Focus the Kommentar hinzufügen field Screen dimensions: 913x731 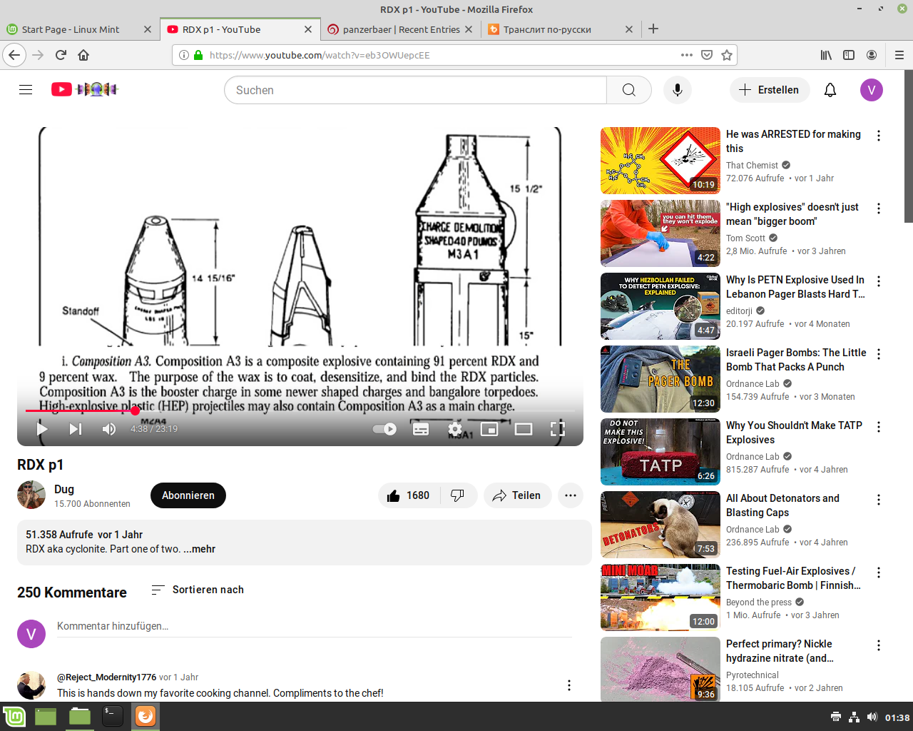click(x=315, y=626)
